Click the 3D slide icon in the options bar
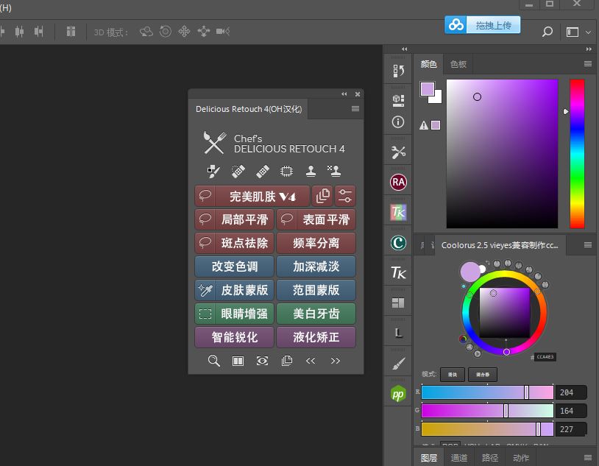This screenshot has height=466, width=599. pos(204,32)
